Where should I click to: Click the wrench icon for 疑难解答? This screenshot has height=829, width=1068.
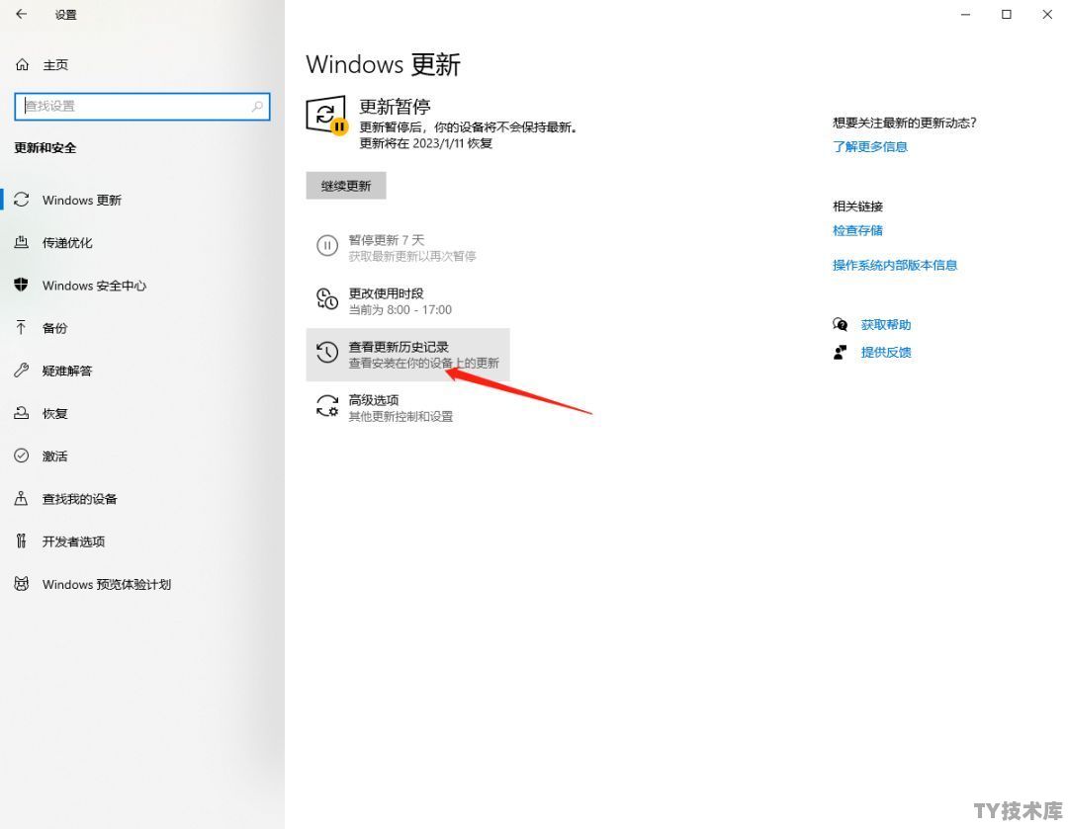(x=21, y=371)
